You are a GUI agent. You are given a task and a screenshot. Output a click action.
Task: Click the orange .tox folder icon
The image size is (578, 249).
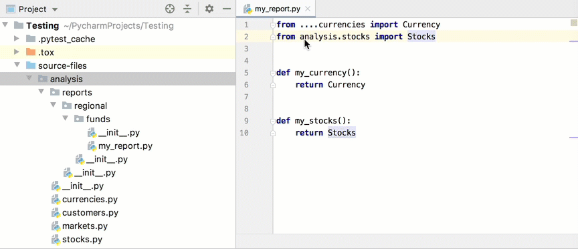(x=31, y=52)
